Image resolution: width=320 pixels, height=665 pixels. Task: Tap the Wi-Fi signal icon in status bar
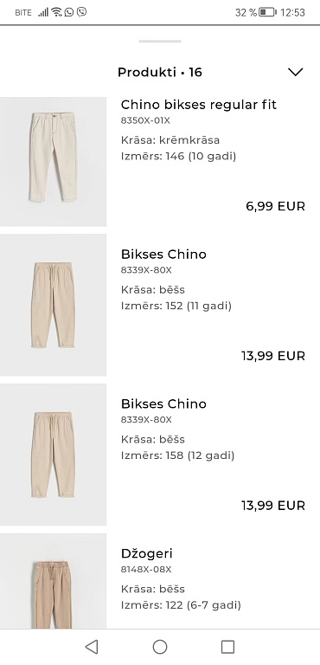point(56,12)
